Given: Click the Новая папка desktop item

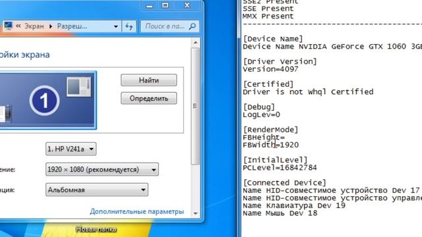Looking at the screenshot, I should click(x=96, y=229).
